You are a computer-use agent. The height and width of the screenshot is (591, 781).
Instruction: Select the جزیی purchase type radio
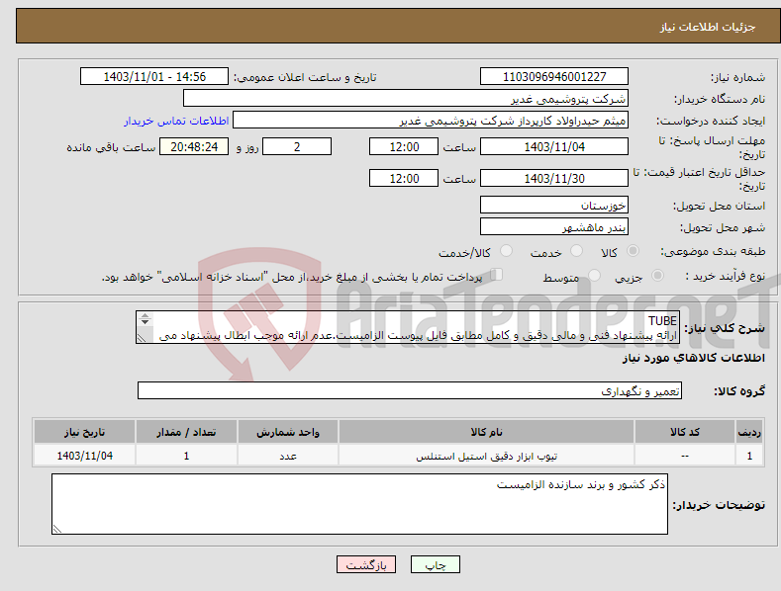point(657,276)
